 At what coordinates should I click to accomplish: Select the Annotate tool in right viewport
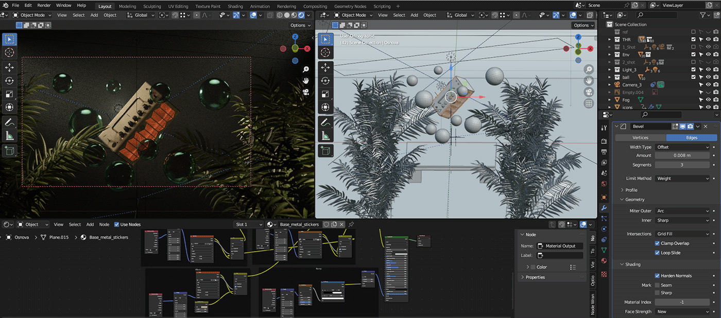[325, 122]
